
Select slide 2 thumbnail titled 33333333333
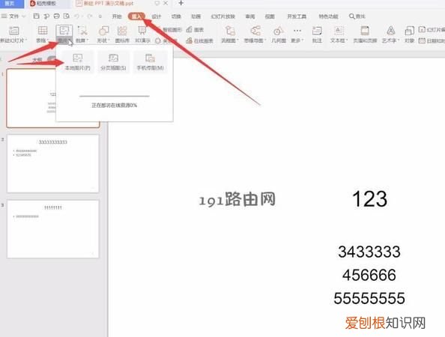coord(53,164)
